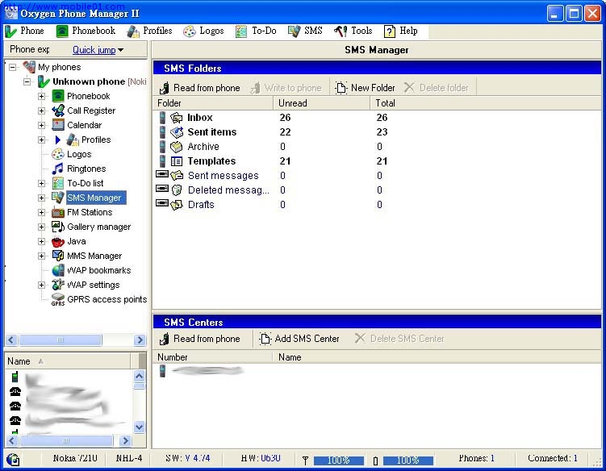Open the To-Do menu
606x471 pixels.
256,31
